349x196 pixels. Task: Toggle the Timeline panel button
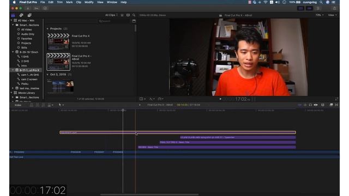click(x=309, y=8)
